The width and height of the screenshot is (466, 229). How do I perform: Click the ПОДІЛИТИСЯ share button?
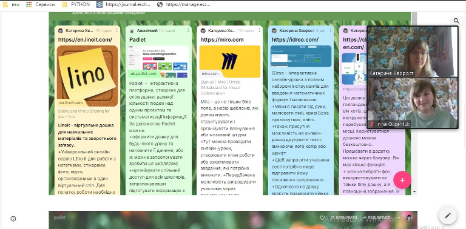click(x=377, y=217)
